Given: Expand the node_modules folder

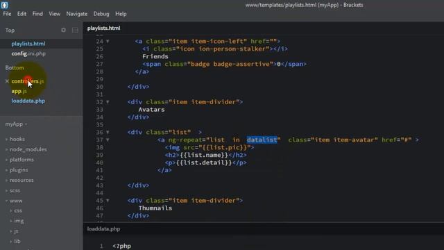Looking at the screenshot, I should 28,149.
